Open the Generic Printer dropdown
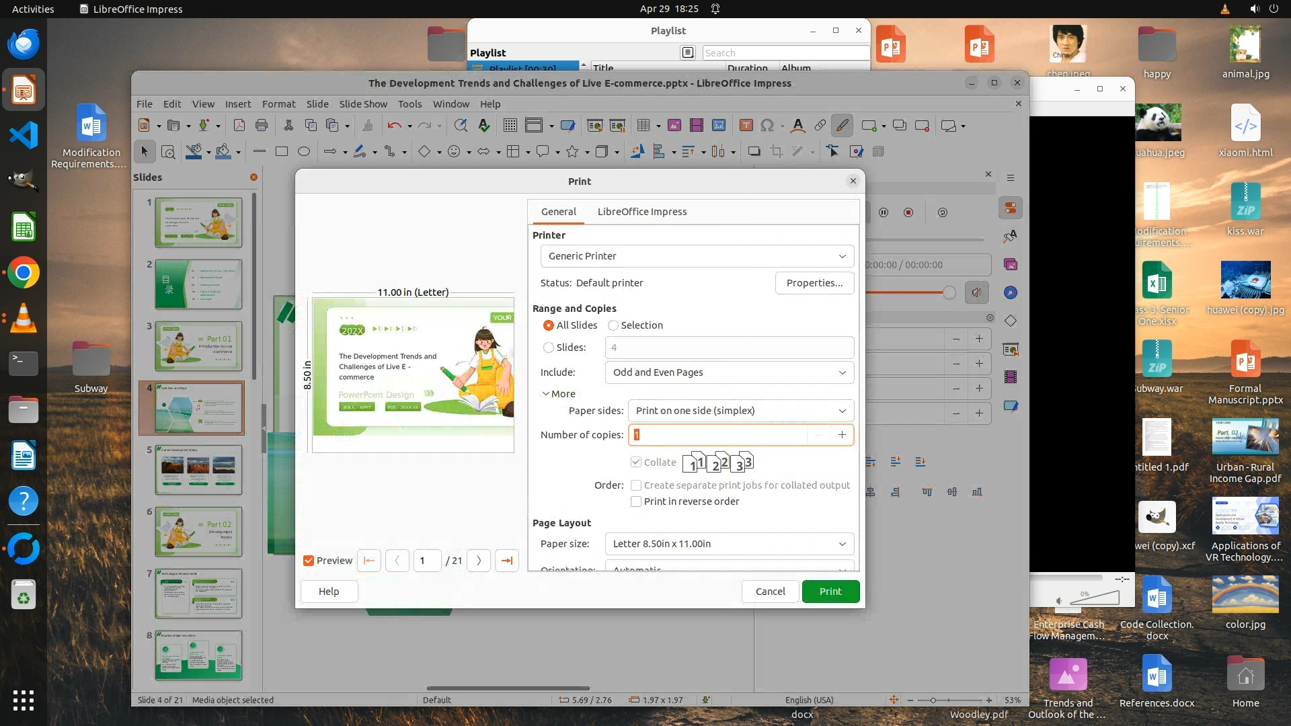1291x726 pixels. tap(697, 256)
